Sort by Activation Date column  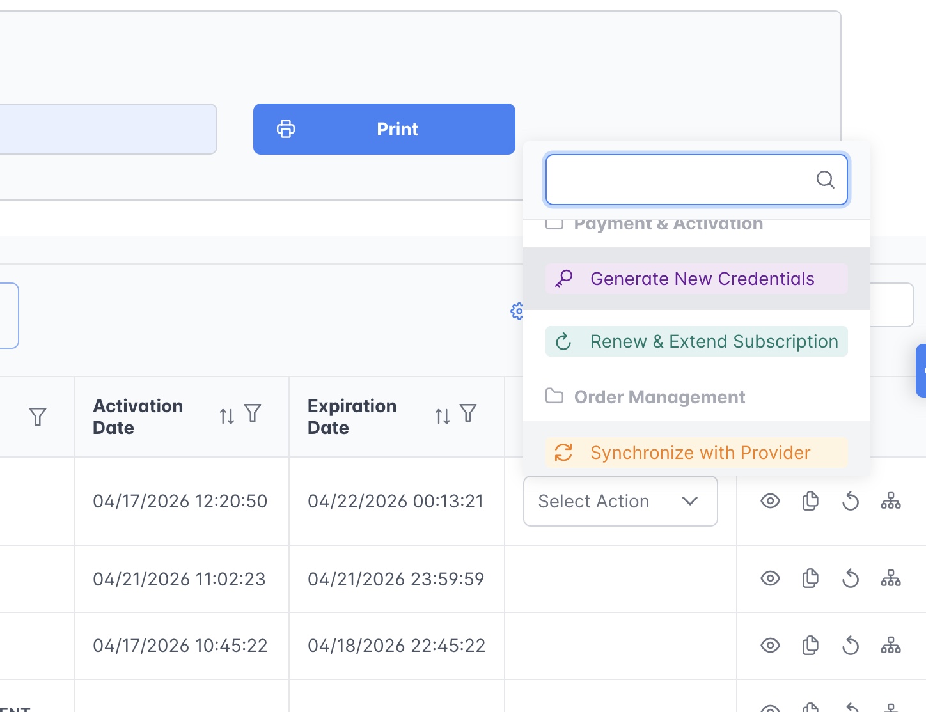(x=227, y=417)
